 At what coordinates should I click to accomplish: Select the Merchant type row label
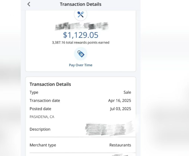[43, 145]
